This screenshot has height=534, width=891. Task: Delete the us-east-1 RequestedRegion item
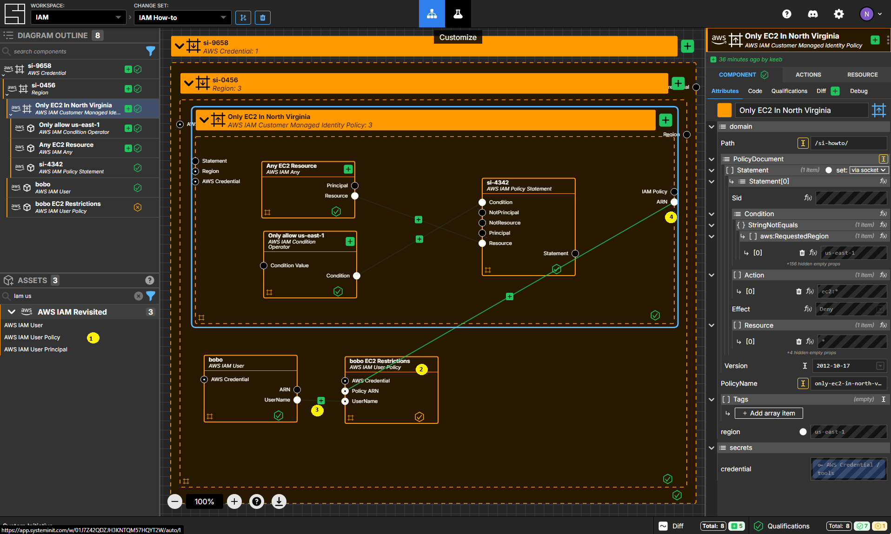pos(802,253)
